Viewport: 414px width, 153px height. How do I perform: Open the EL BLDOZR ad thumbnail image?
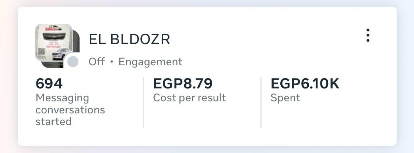pos(53,42)
